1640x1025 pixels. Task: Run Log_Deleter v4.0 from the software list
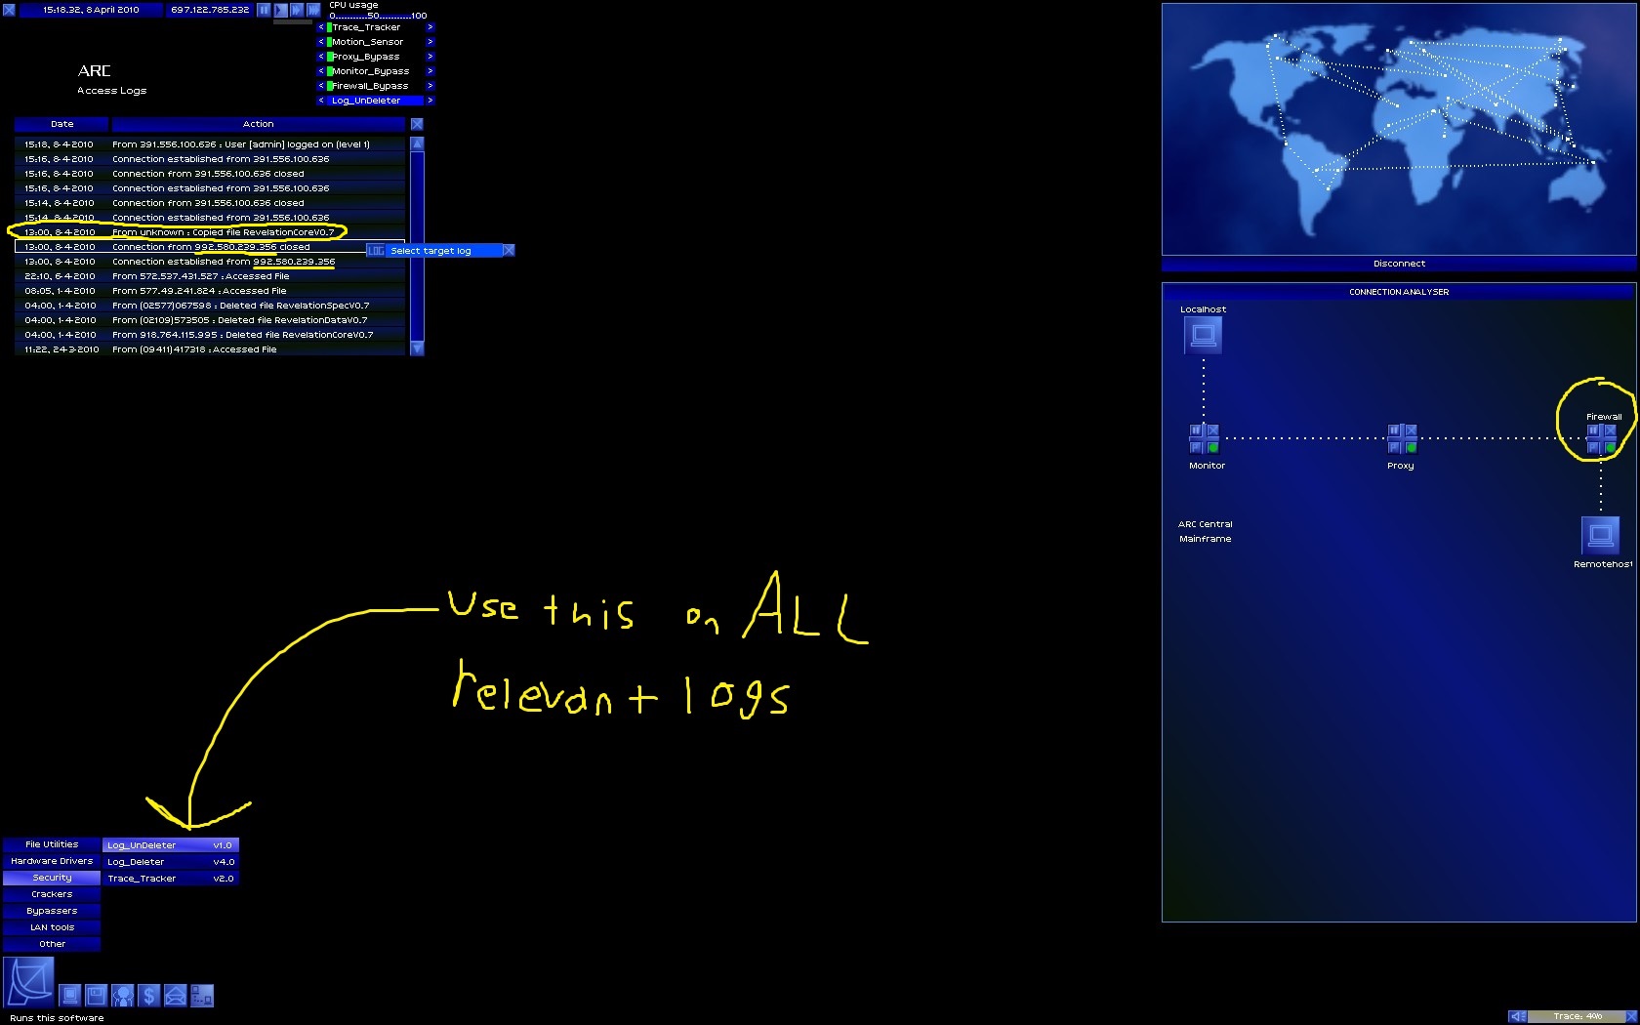click(171, 862)
